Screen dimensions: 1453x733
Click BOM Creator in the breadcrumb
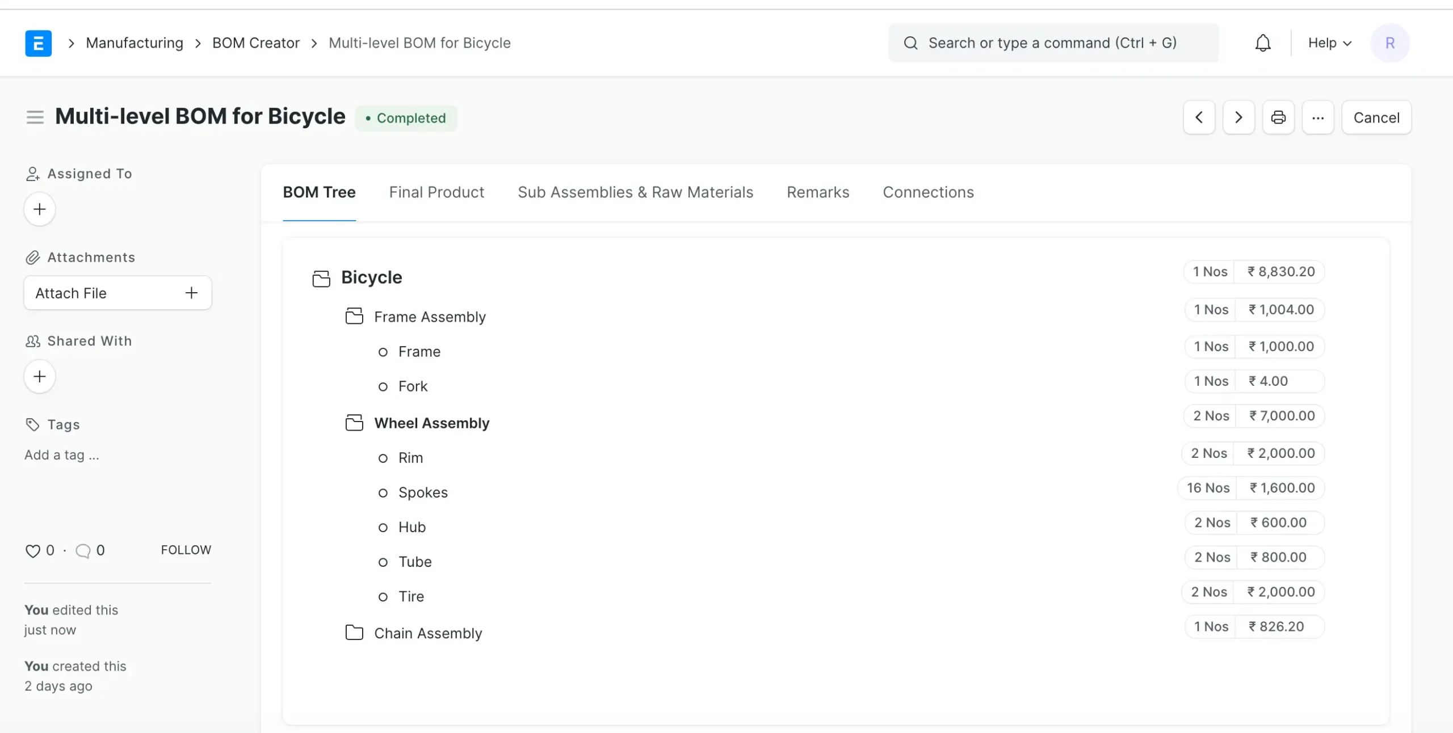(256, 43)
